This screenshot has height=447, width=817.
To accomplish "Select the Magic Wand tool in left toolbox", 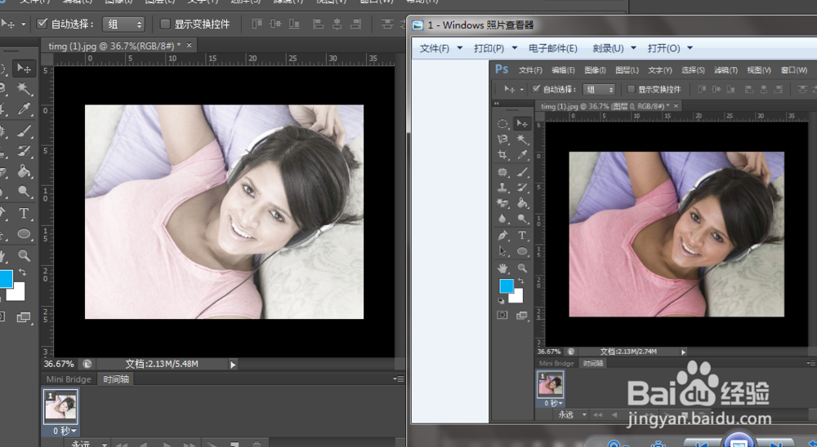I will (25, 88).
